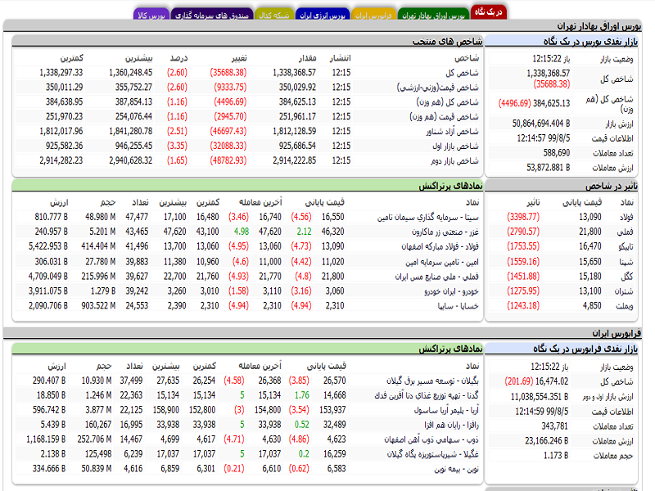Open symbol «نوین - بیمه نوین»
The height and width of the screenshot is (491, 655).
coord(457,468)
